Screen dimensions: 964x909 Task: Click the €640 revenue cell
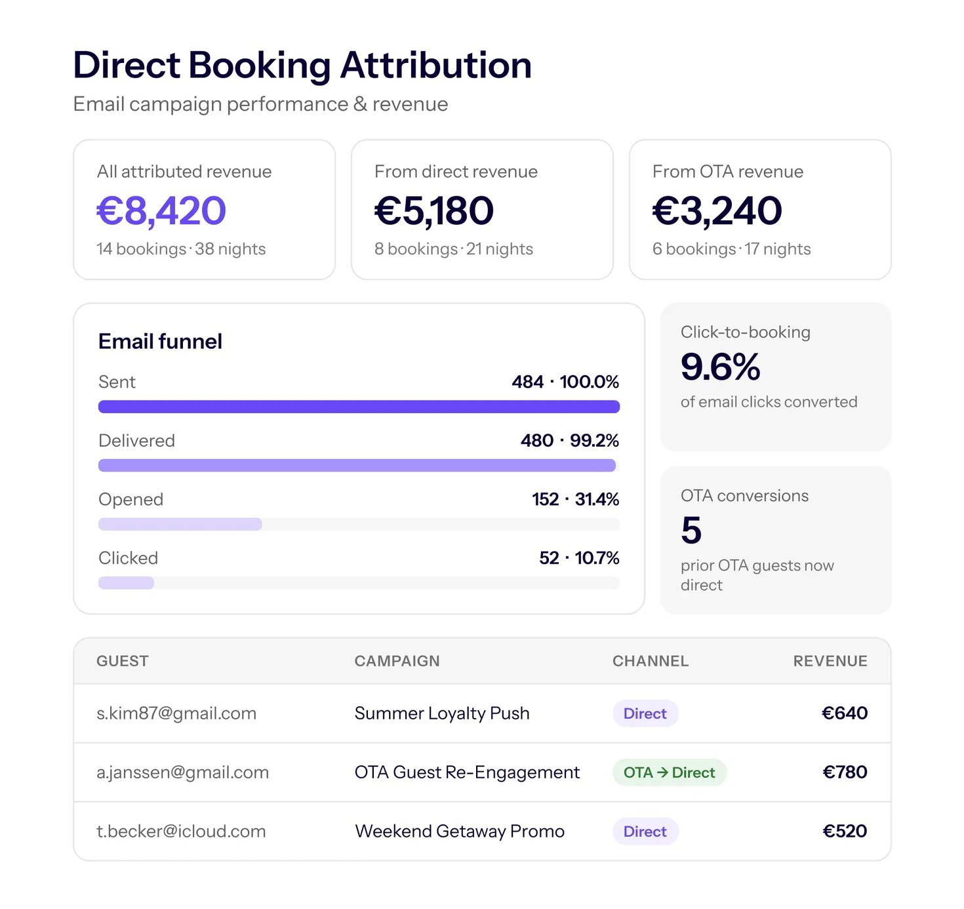845,714
